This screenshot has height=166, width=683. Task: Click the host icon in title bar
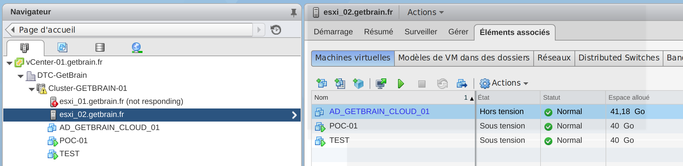point(316,12)
